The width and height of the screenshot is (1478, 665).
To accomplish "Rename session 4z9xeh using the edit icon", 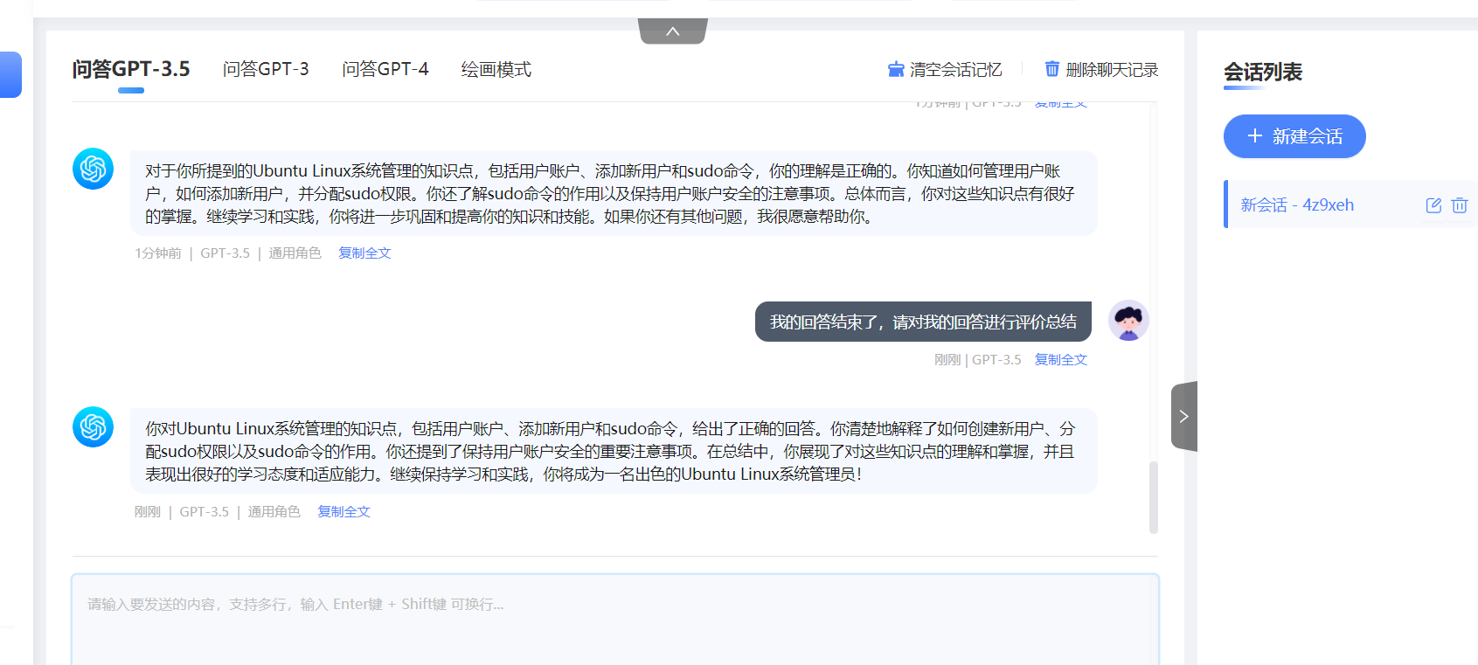I will tap(1433, 205).
